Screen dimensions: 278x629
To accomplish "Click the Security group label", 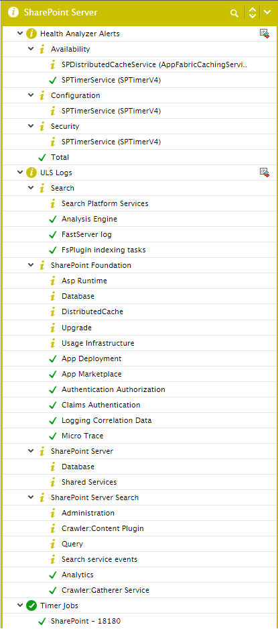I will pos(65,126).
